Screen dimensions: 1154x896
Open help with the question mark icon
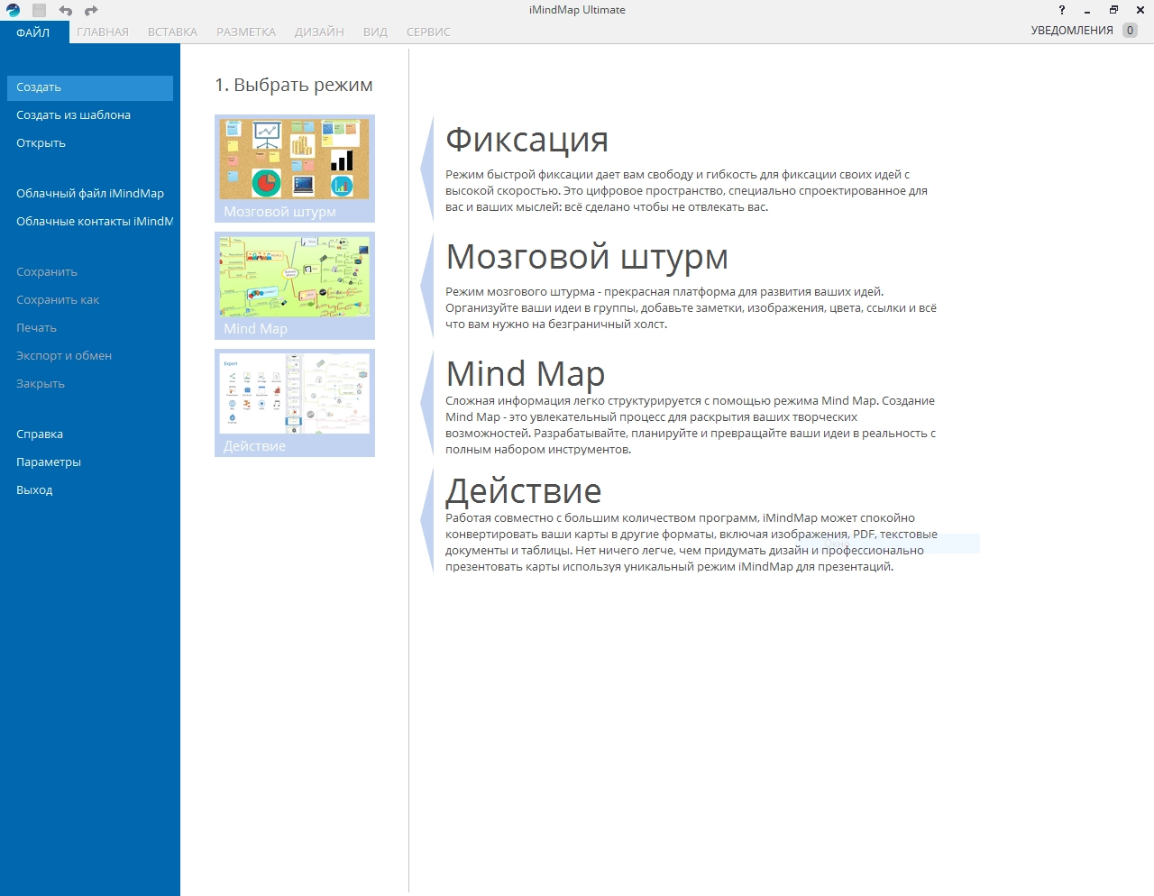pyautogui.click(x=1062, y=10)
